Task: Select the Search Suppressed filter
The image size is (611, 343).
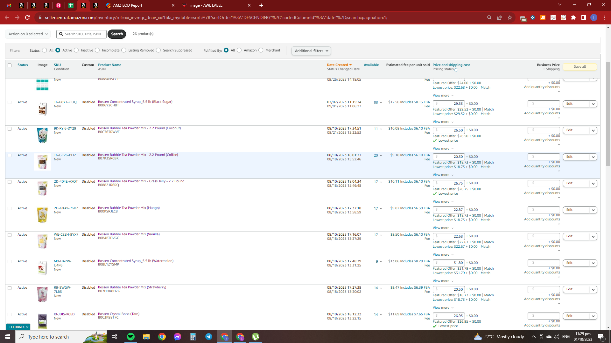Action: point(158,50)
